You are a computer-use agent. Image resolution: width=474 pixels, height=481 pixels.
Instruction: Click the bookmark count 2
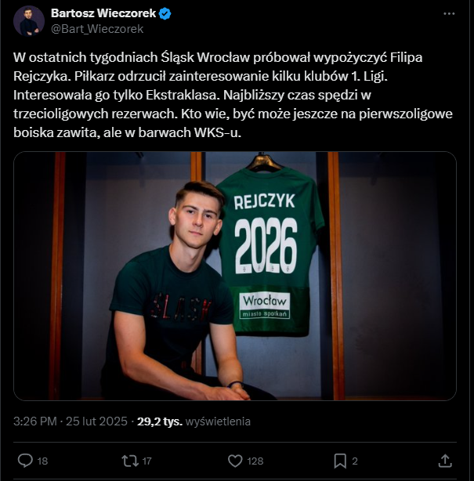click(355, 461)
